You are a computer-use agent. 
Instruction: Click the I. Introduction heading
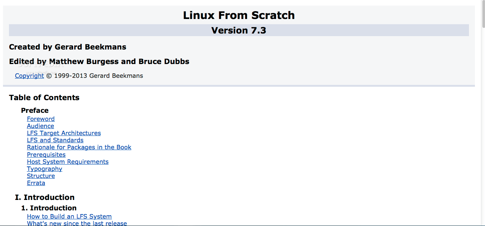[x=44, y=197]
